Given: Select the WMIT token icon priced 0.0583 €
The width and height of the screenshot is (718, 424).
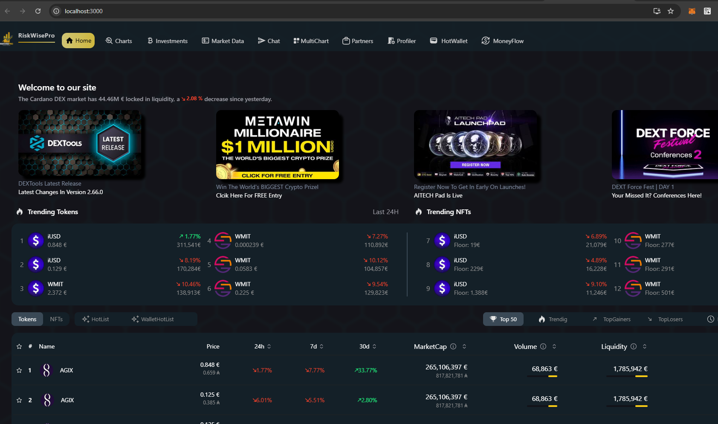Looking at the screenshot, I should click(x=223, y=264).
